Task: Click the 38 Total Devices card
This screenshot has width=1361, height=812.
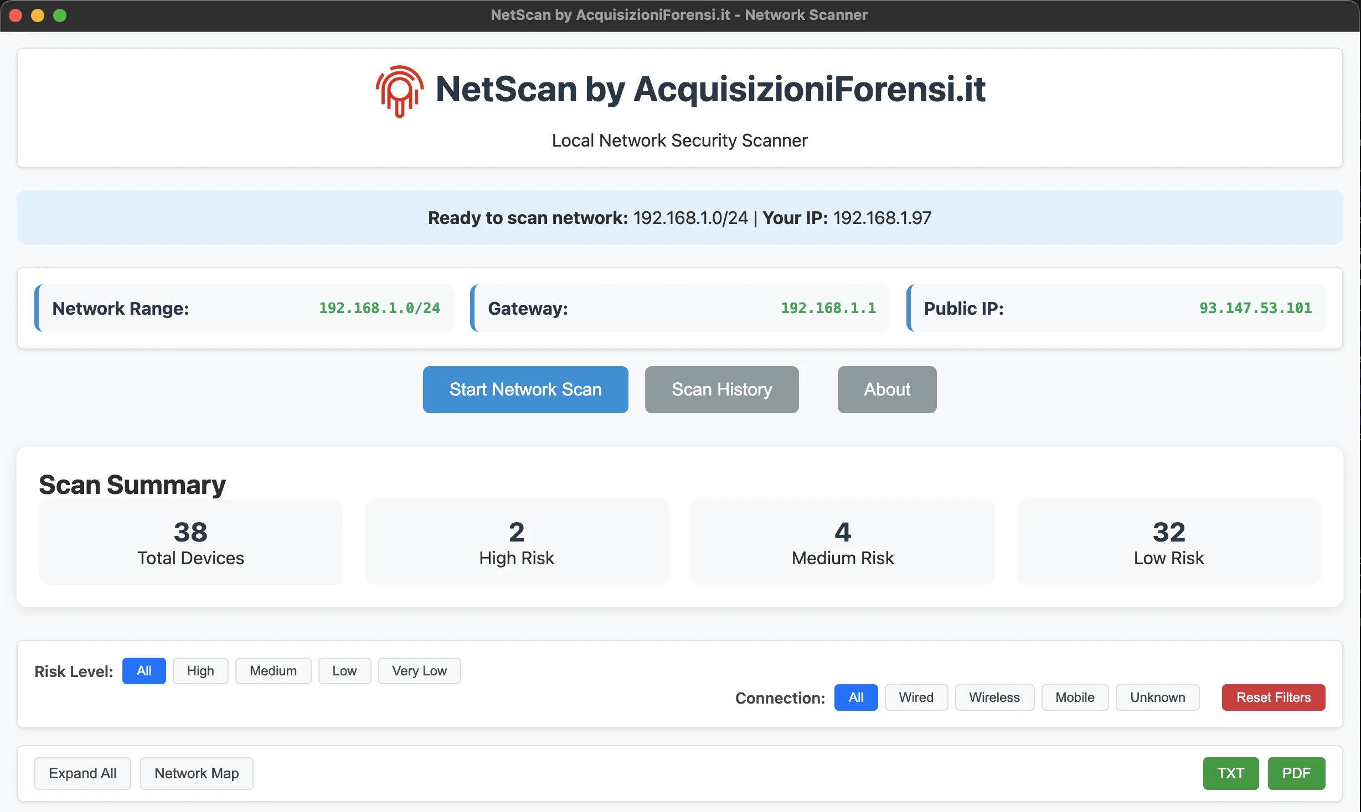Action: pos(190,542)
